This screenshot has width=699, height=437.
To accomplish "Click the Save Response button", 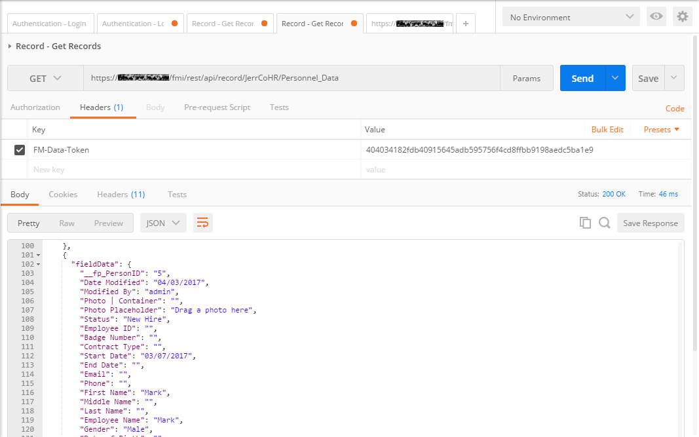I will coord(650,223).
